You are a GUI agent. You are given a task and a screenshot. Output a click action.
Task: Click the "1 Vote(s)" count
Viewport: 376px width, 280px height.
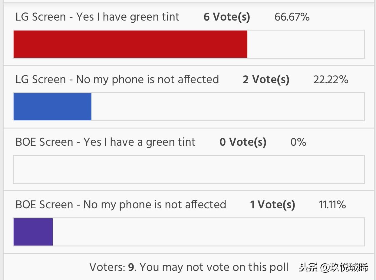tap(272, 205)
